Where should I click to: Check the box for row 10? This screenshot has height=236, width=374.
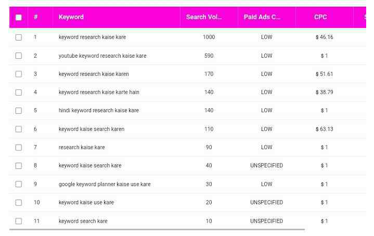[19, 202]
